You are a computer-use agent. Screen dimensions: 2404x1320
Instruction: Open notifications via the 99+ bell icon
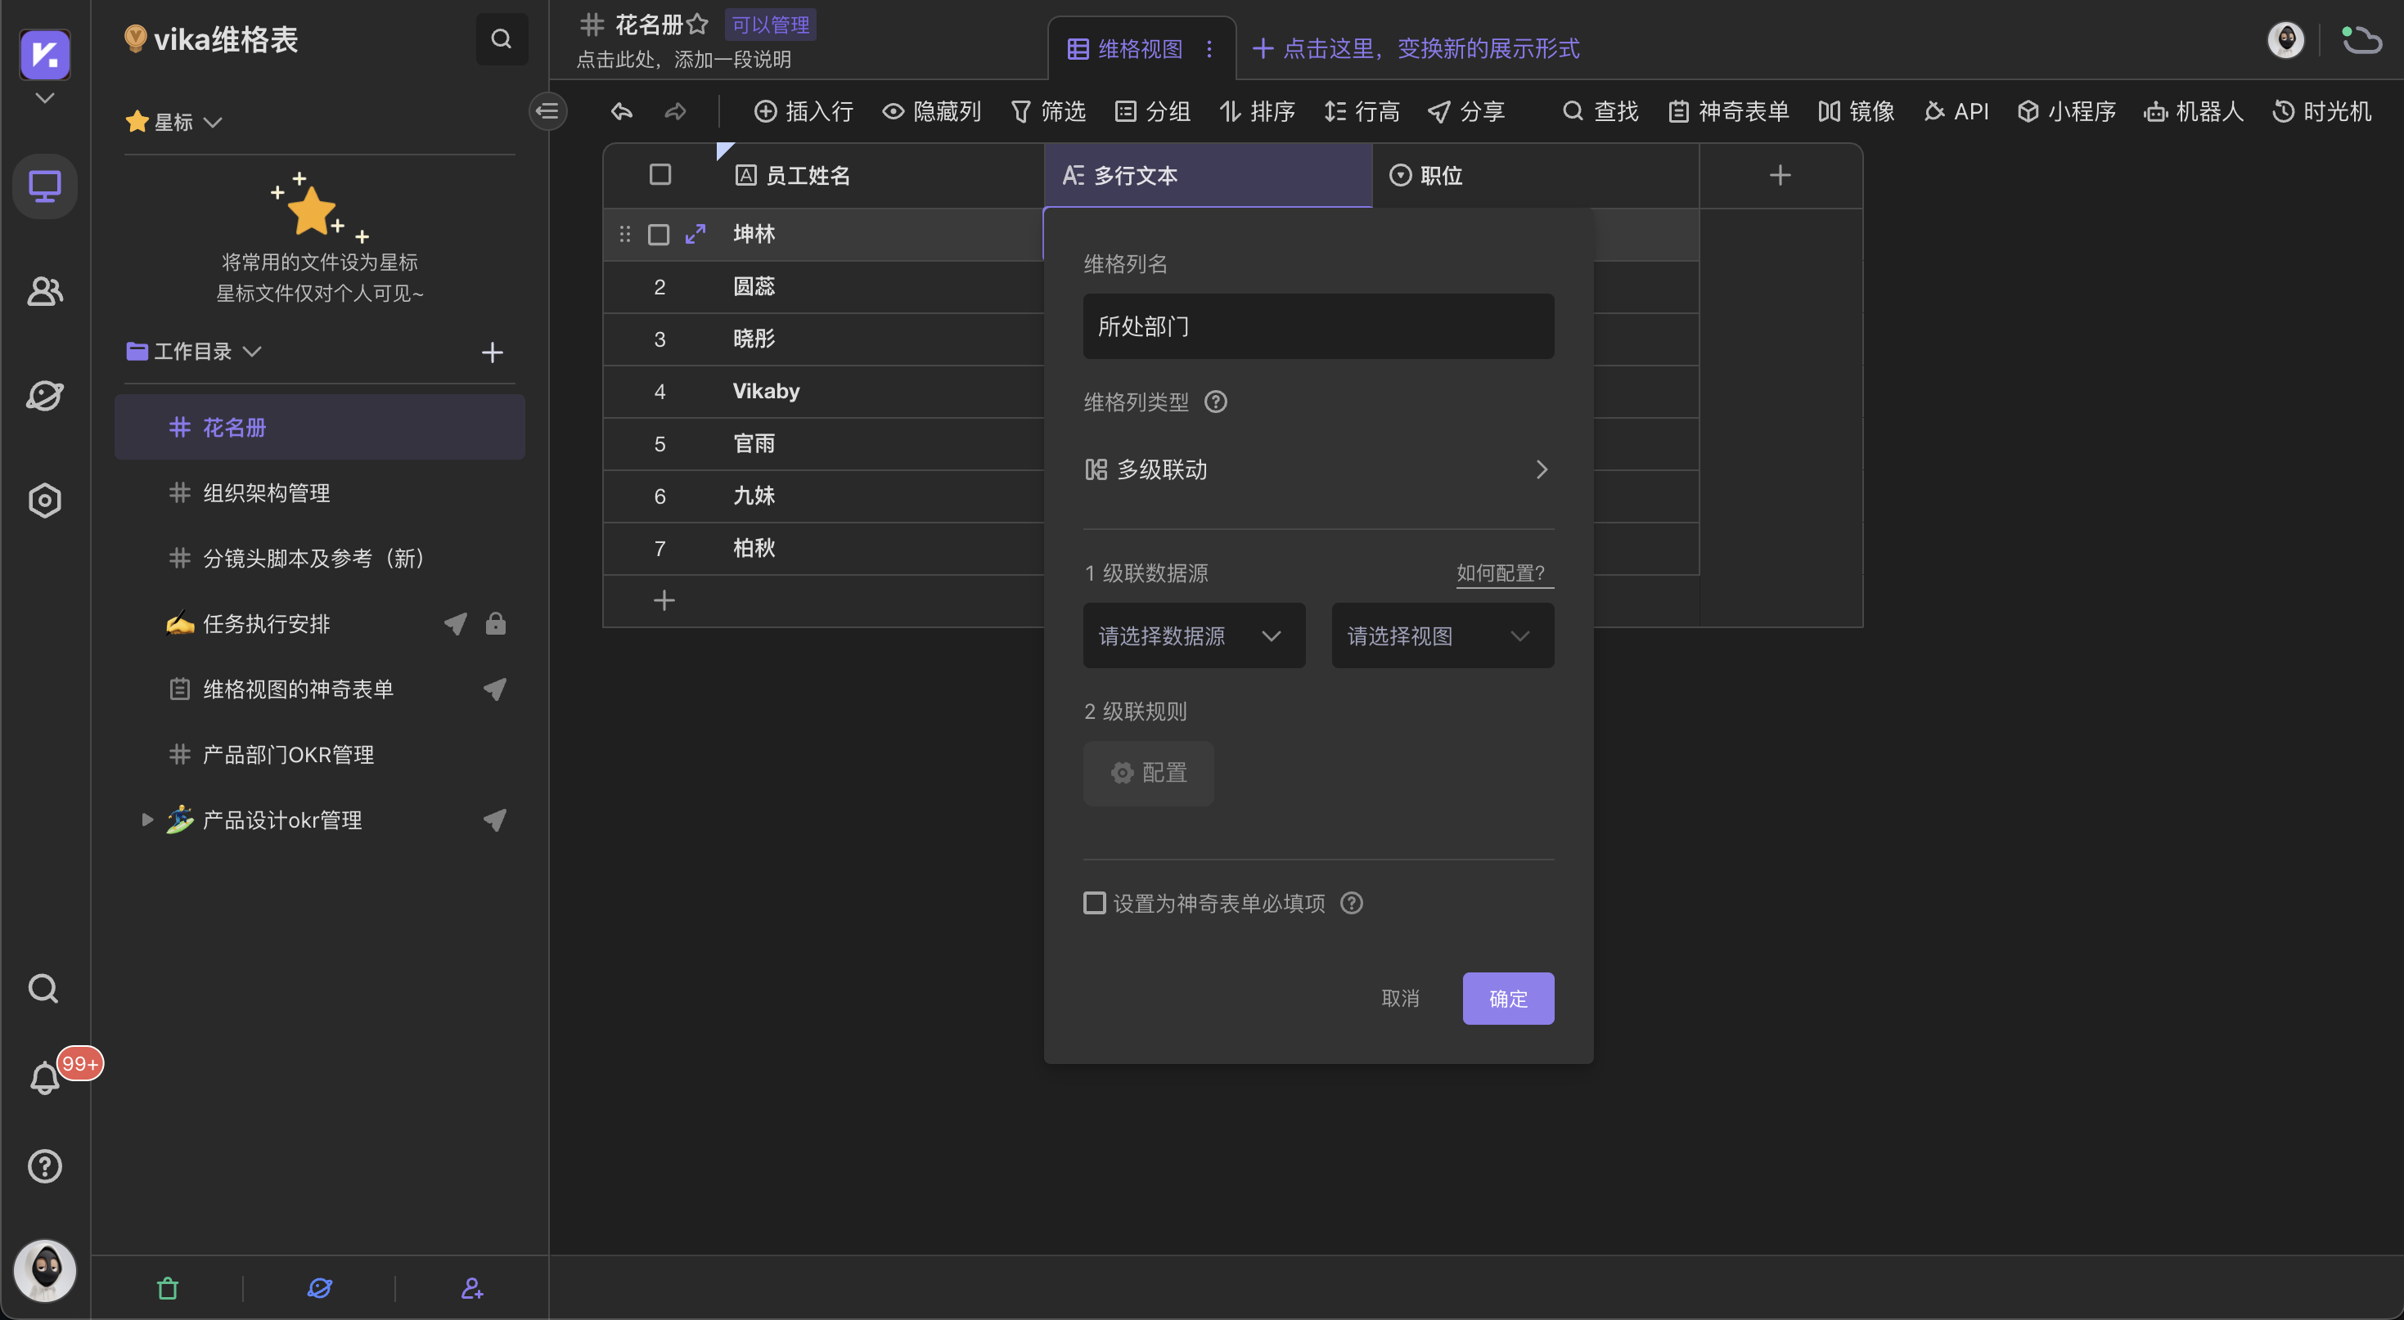44,1077
